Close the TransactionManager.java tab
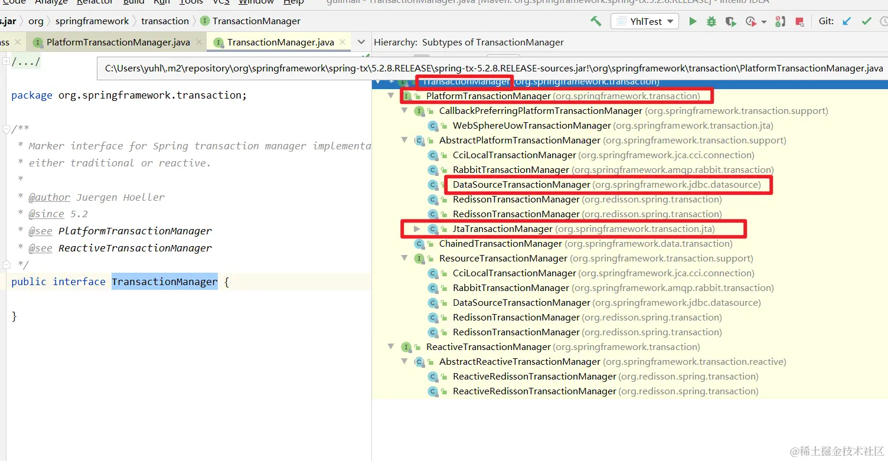 click(x=344, y=42)
